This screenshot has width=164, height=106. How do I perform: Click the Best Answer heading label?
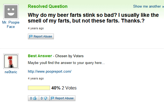pos(40,56)
